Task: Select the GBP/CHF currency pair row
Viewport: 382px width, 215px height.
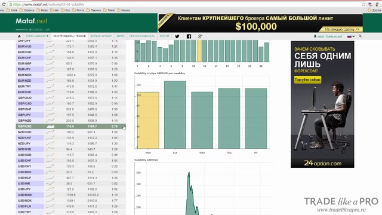Action: tap(71, 109)
